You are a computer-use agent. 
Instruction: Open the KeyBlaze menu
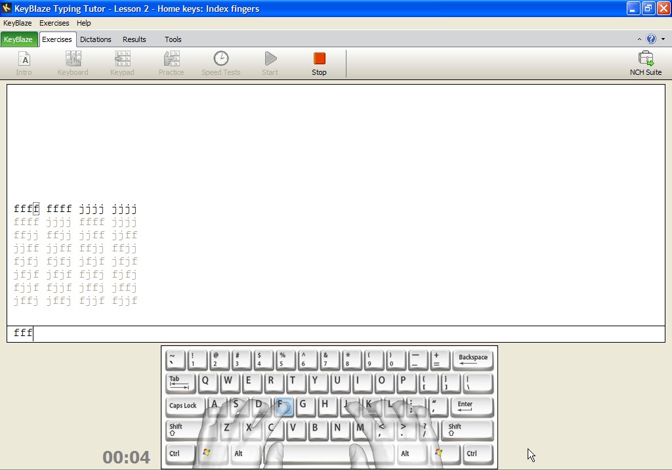[x=17, y=23]
